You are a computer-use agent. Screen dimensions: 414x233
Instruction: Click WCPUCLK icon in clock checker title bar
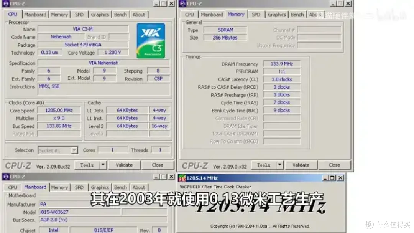182,178
